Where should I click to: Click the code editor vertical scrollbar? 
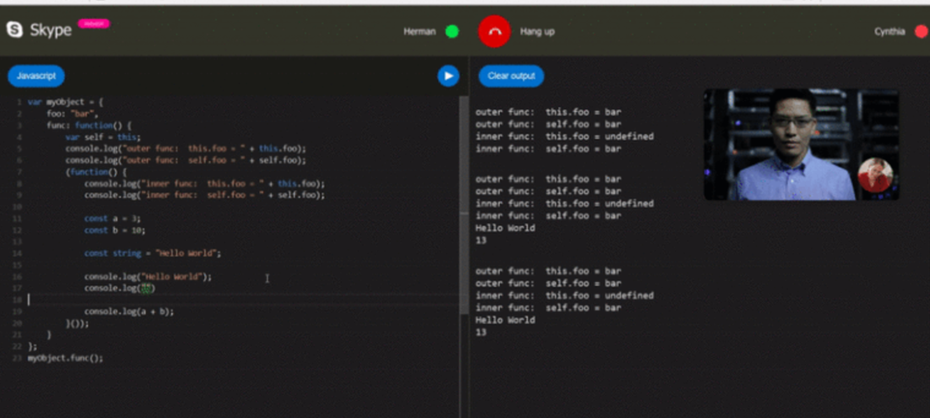click(464, 204)
